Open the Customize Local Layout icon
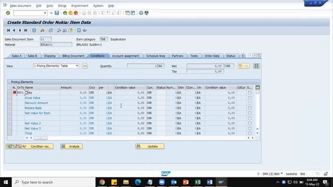 tap(147, 13)
